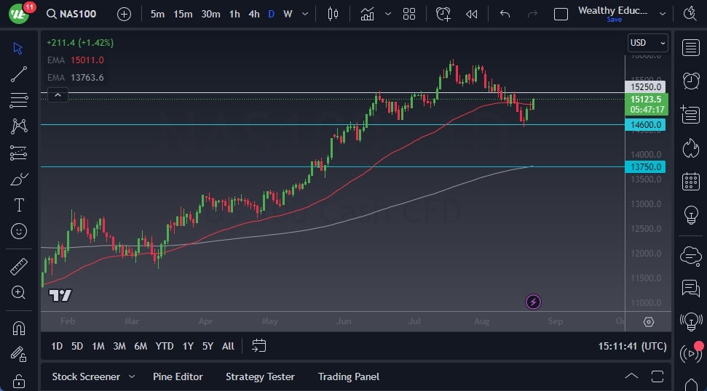Switch to the Pine Editor tab

(x=178, y=376)
